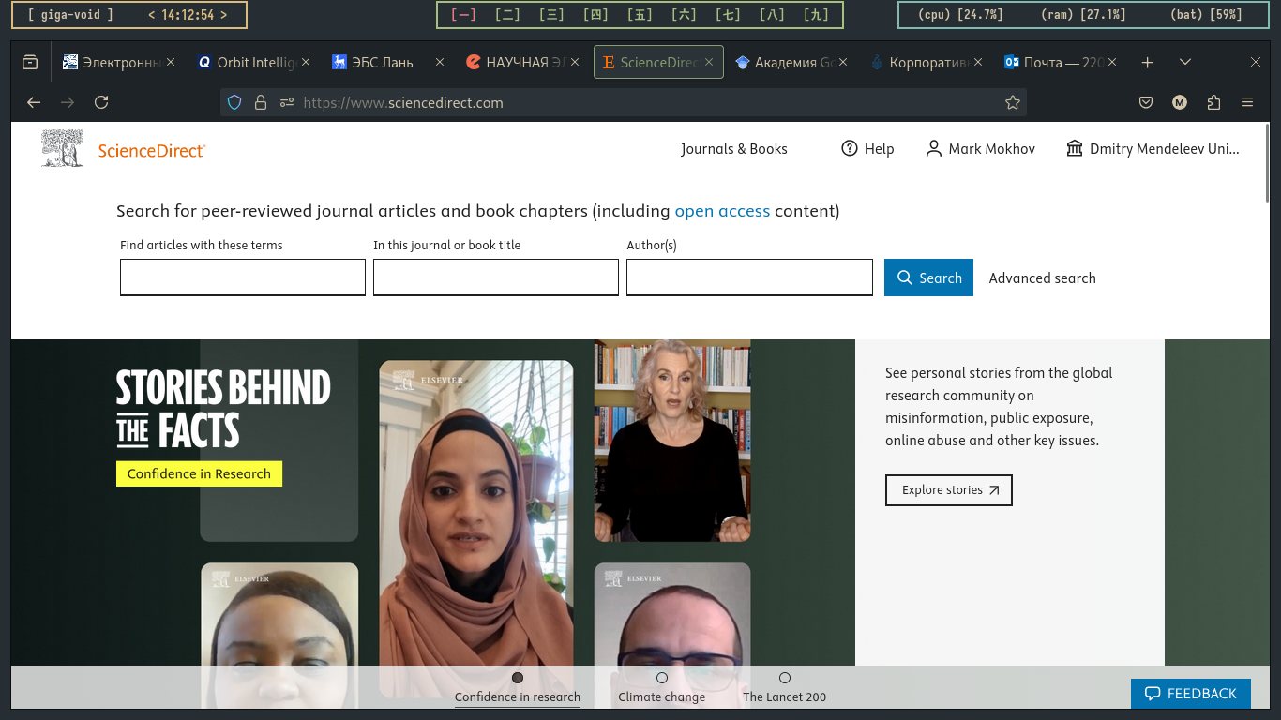
Task: Add a new tab with plus icon
Action: pyautogui.click(x=1147, y=63)
